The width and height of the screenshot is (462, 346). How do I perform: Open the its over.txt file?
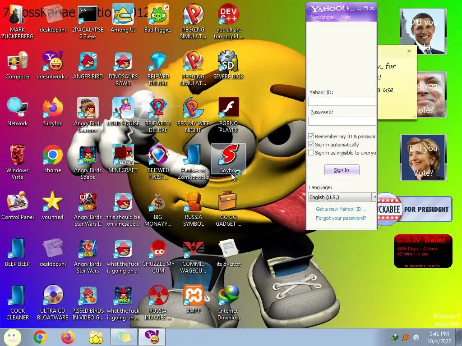pos(228,252)
